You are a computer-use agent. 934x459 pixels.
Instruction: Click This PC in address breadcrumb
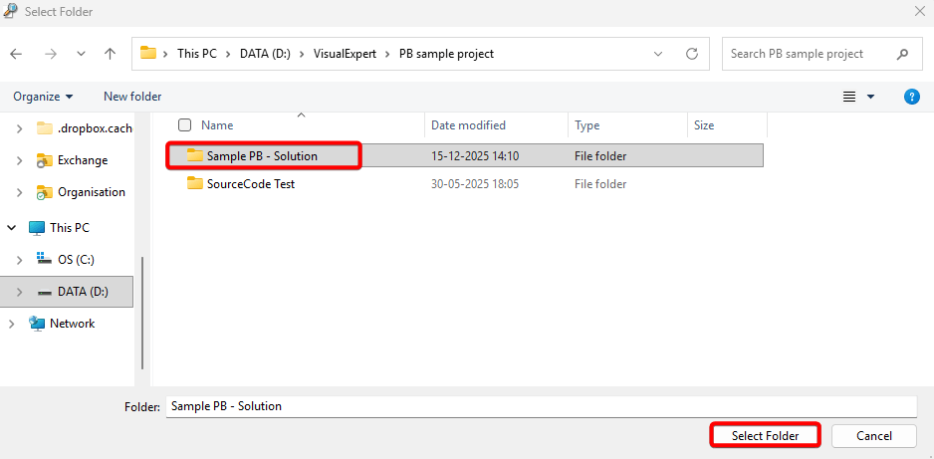[x=196, y=54]
